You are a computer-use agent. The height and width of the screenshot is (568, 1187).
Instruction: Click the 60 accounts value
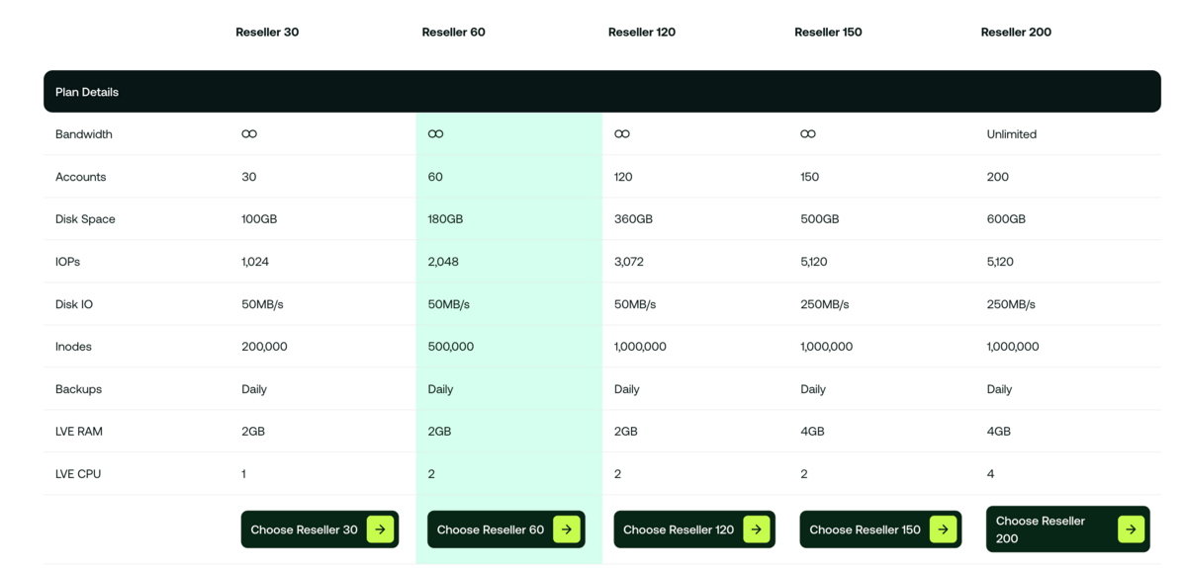coord(435,177)
